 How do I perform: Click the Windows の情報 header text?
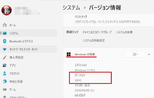click(85, 54)
